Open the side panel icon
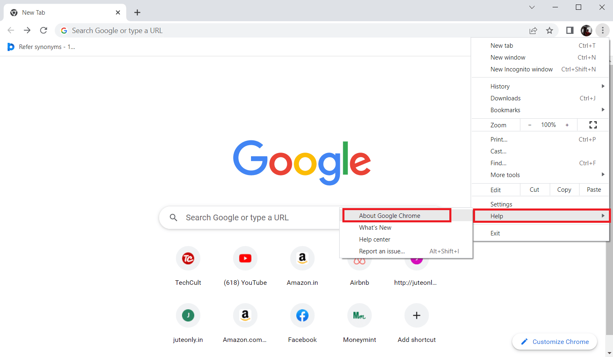613x357 pixels. [x=570, y=30]
